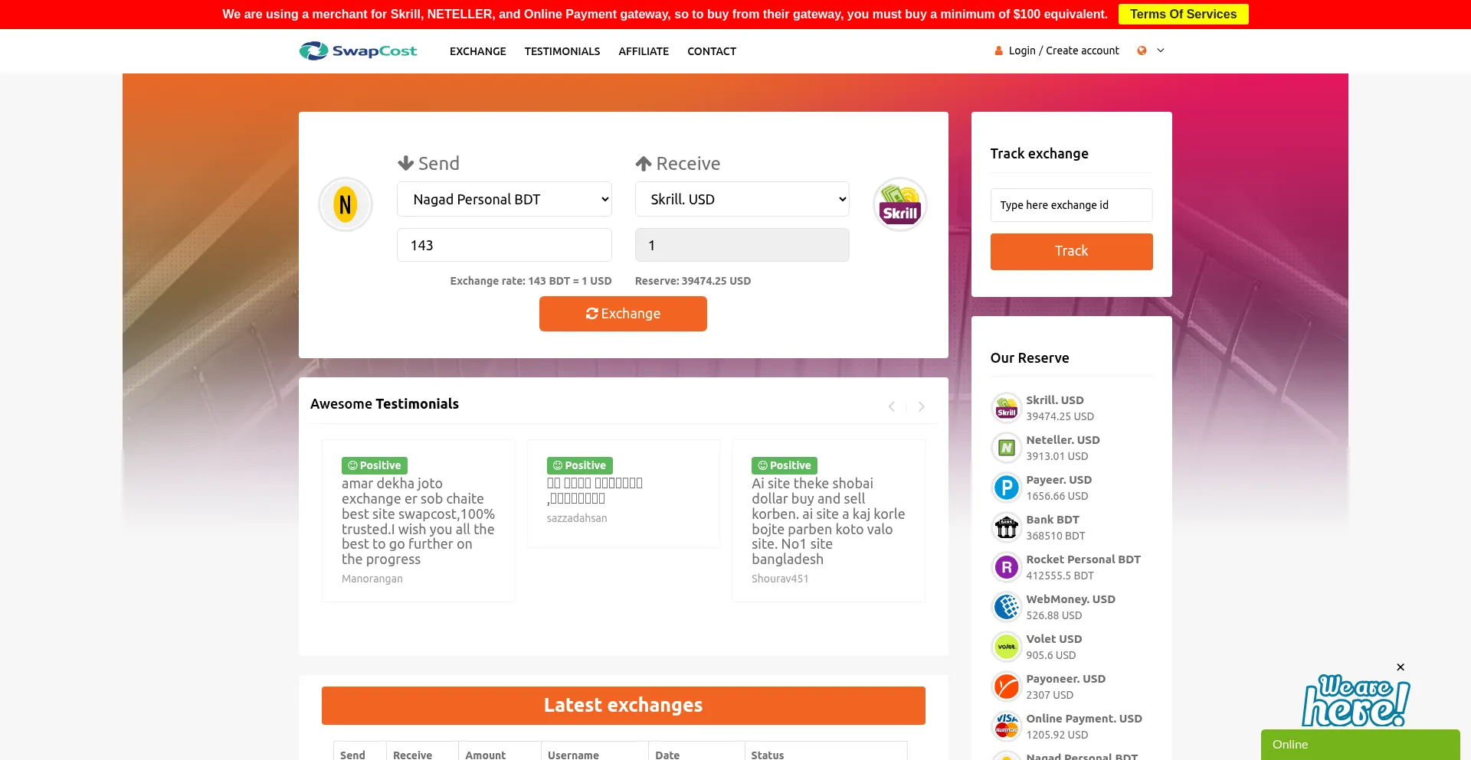Click Volet USD reserve label
Screen dimensions: 1471x760
pyautogui.click(x=1053, y=639)
